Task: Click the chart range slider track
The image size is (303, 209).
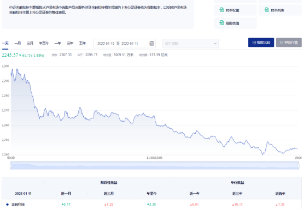Action: coord(155,165)
